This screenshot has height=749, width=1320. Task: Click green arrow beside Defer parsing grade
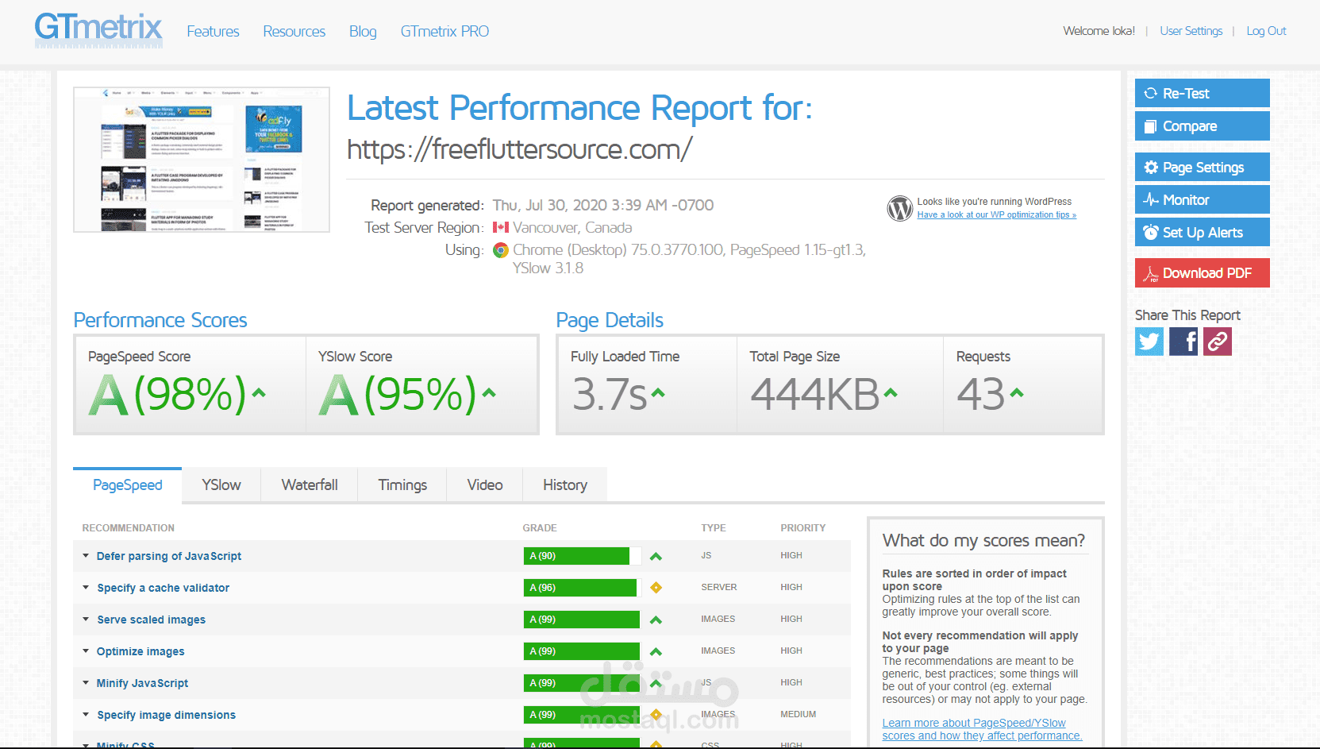[x=656, y=556]
